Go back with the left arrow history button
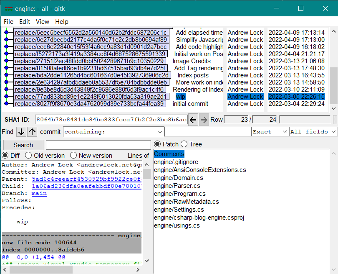Image resolution: width=338 pixels, height=274 pixels. point(193,120)
